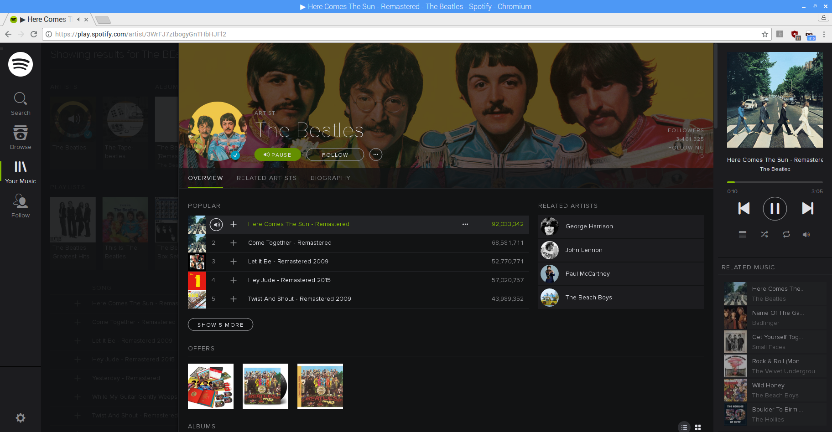Bookmark this page with star icon
Viewport: 832px width, 432px height.
pos(765,34)
